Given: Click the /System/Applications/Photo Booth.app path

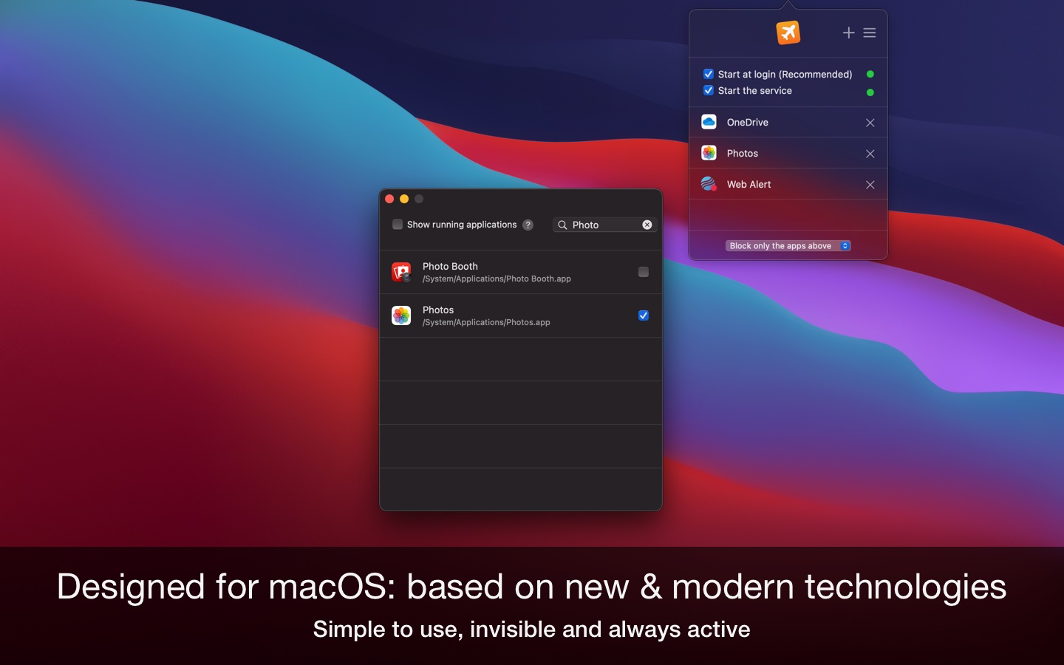Looking at the screenshot, I should [x=497, y=279].
